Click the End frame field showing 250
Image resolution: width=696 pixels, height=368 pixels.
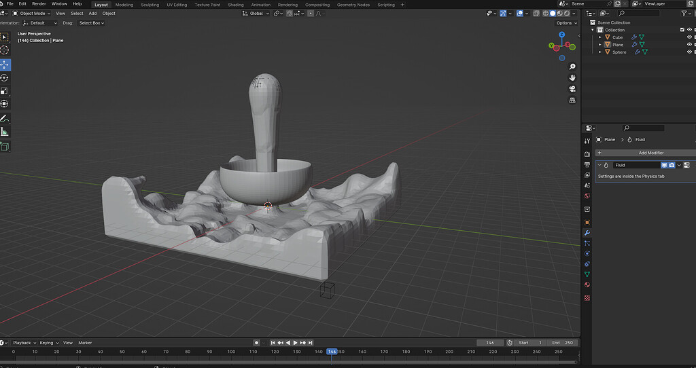[x=562, y=343]
